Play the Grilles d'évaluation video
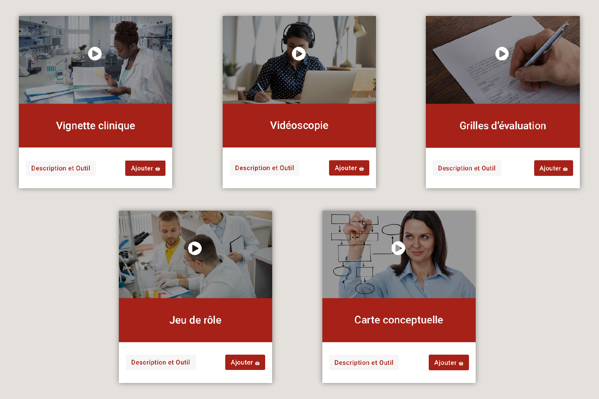This screenshot has width=599, height=399. [502, 54]
